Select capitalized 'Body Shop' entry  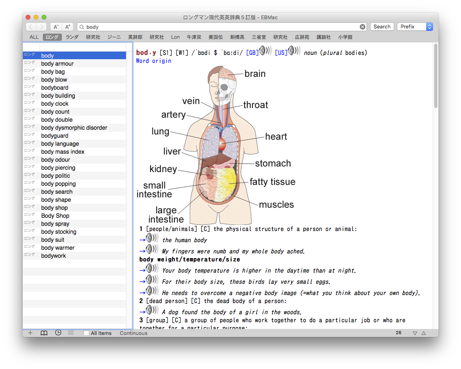[x=75, y=216]
